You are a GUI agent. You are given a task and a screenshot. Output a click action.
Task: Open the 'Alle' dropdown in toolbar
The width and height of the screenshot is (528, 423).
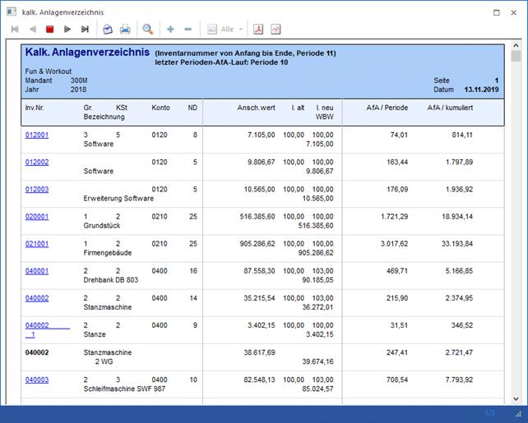[x=227, y=30]
